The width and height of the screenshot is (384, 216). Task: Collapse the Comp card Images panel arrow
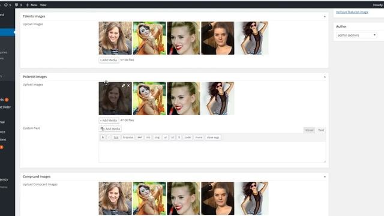point(325,176)
